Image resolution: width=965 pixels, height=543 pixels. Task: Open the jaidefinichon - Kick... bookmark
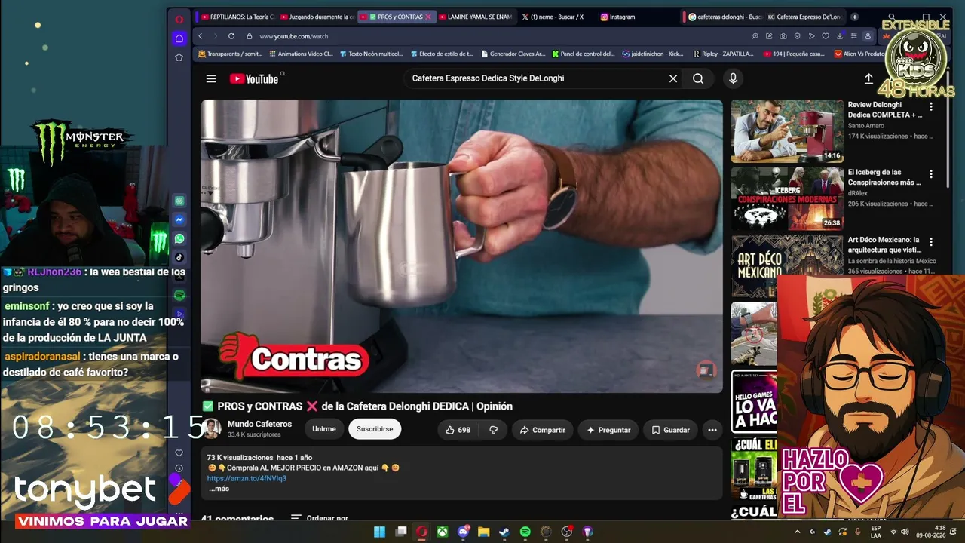pyautogui.click(x=653, y=54)
